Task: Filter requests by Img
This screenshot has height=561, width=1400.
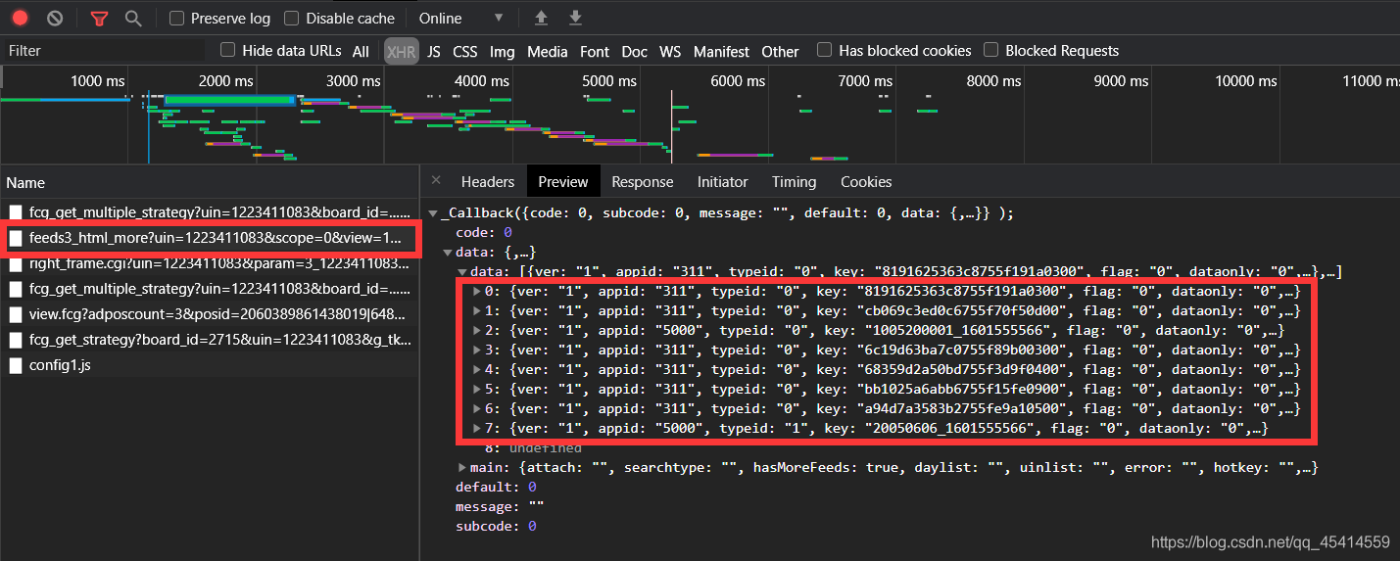Action: click(x=503, y=51)
